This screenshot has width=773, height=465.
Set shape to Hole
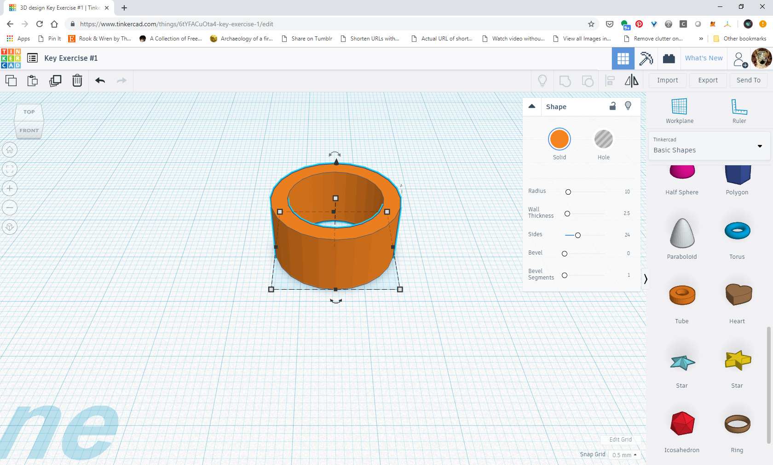tap(604, 139)
